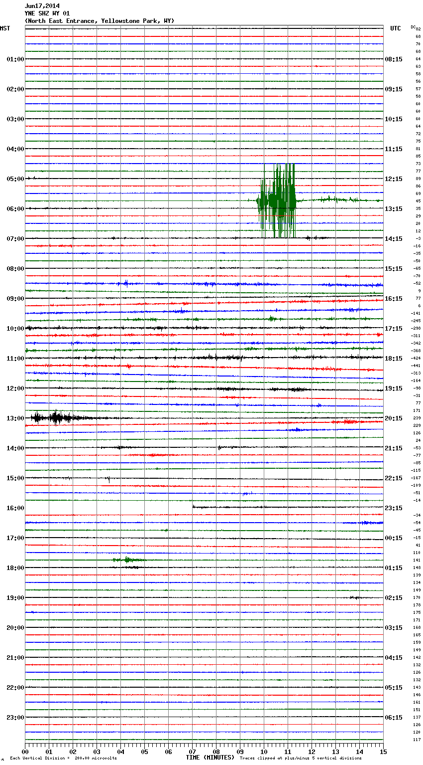Select the 08:00 MST row label
Viewport: 423px width, 765px height.
pos(15,269)
